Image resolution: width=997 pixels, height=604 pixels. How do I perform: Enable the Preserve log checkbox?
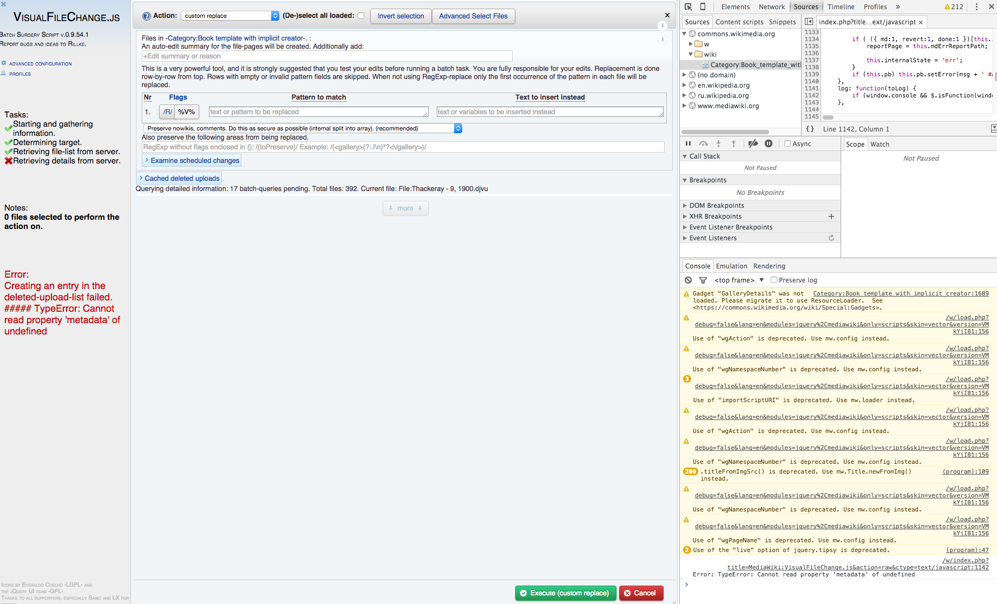coord(774,280)
